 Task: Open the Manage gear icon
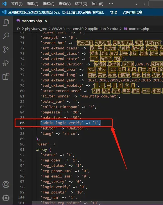click(6, 198)
